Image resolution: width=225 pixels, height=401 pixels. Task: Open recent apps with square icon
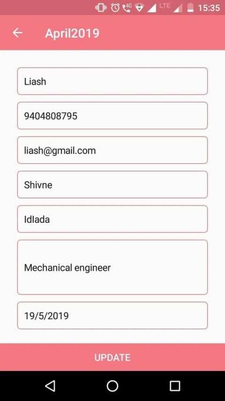click(x=175, y=385)
